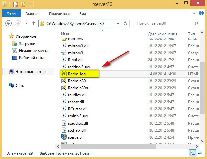
Task: Switch to the Главная ribbon tab
Action: [x=32, y=14]
